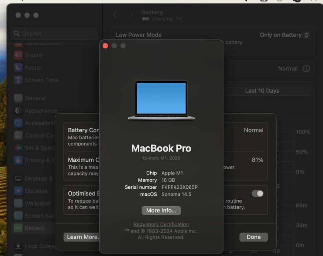Screen dimensions: 323x256
Task: Open Low Power Mode dropdown
Action: coord(285,35)
